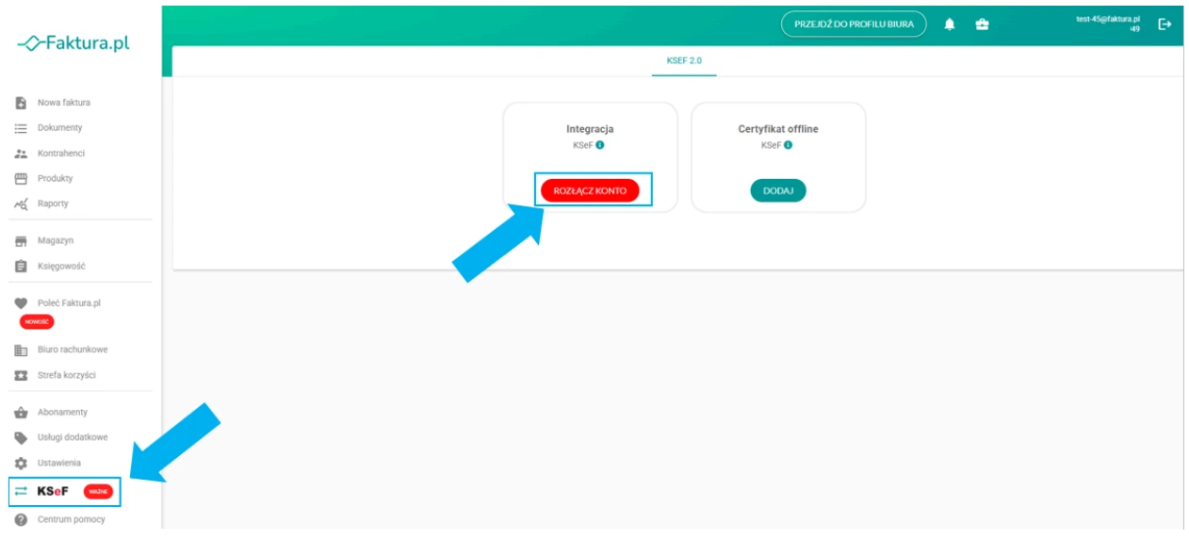The image size is (1189, 539).
Task: Click the Dodaj button for offline certificate
Action: pyautogui.click(x=777, y=190)
